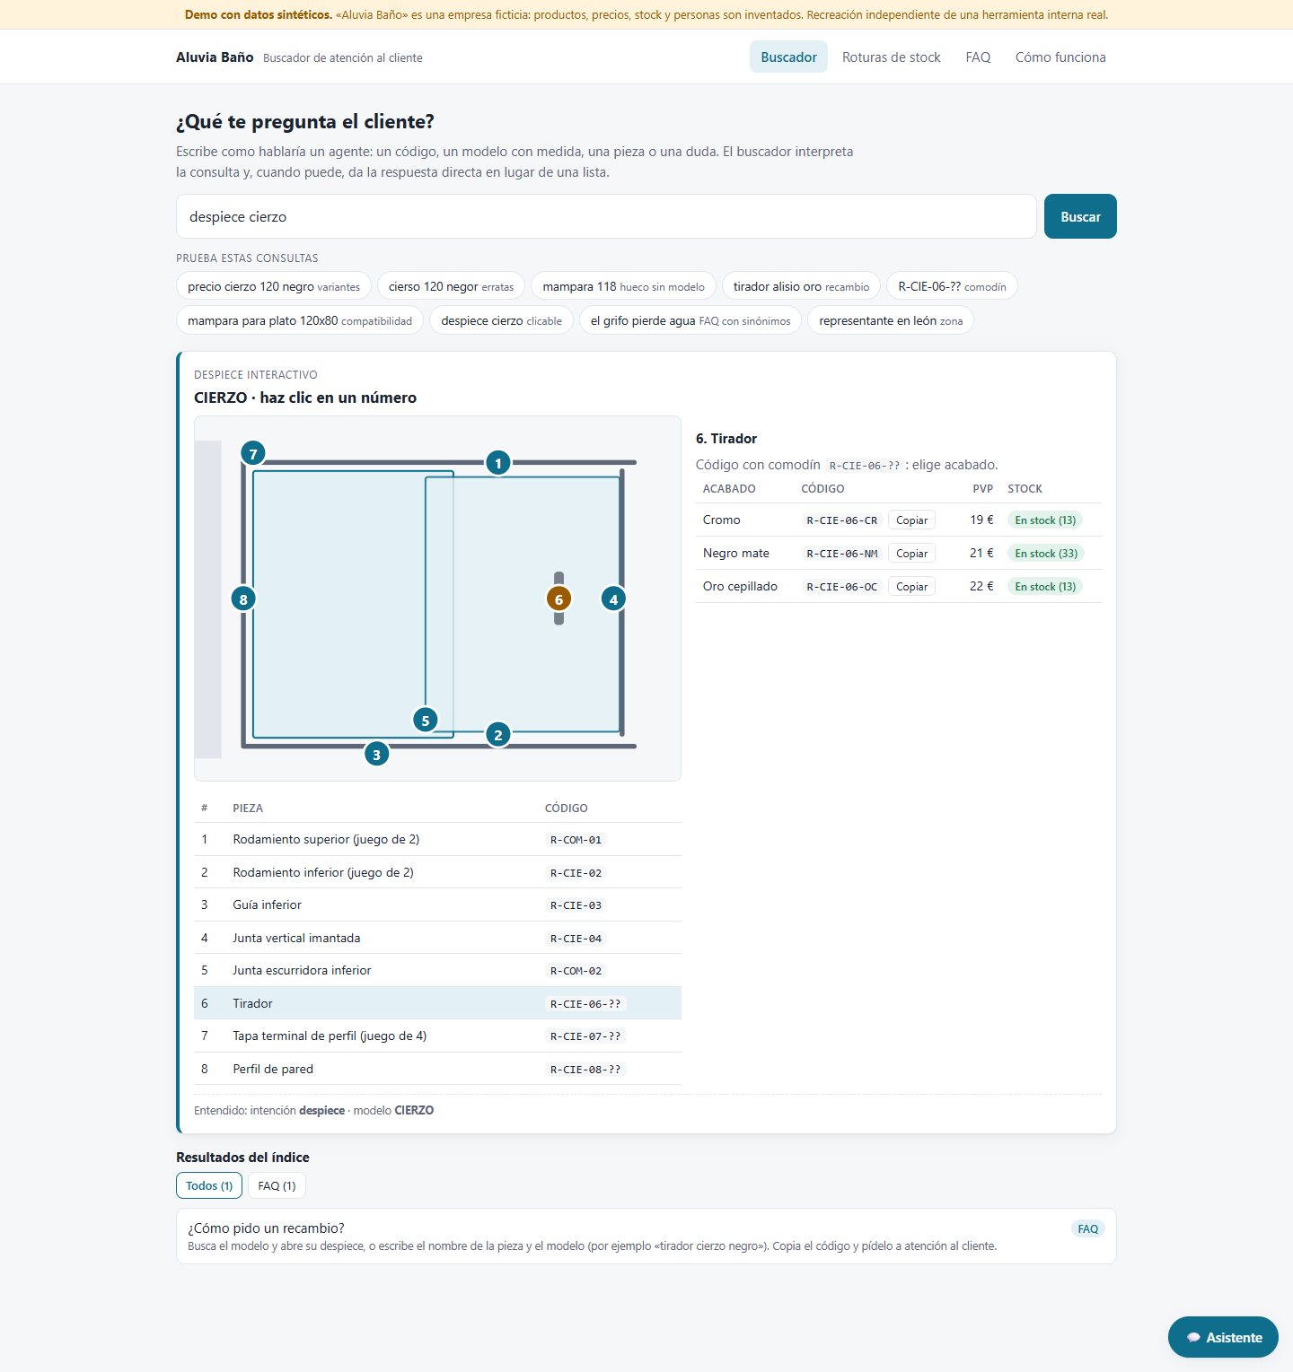Click diagram marker 2 for lower bearing
1293x1372 pixels.
(498, 735)
